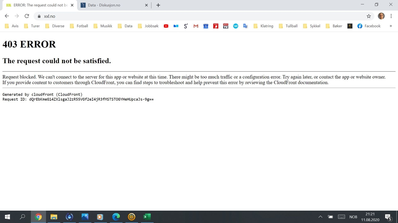Show hidden bookmarks via the double chevron
The width and height of the screenshot is (398, 223).
(391, 26)
